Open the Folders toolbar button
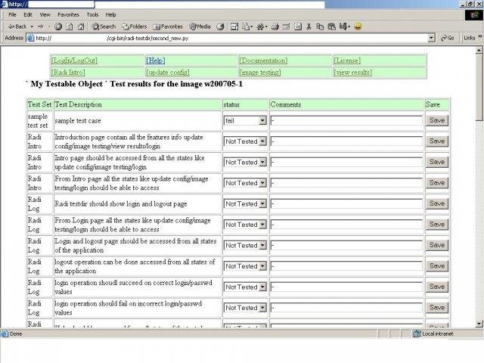The width and height of the screenshot is (484, 363). [132, 26]
